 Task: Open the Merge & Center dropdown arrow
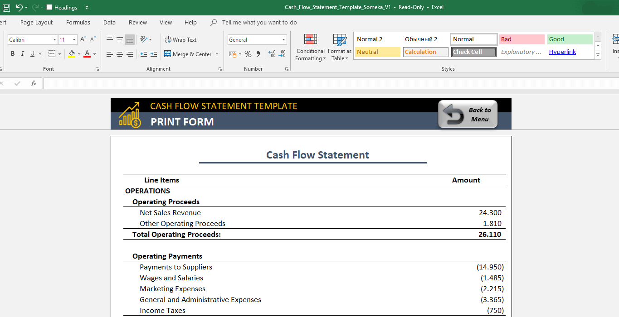point(217,54)
